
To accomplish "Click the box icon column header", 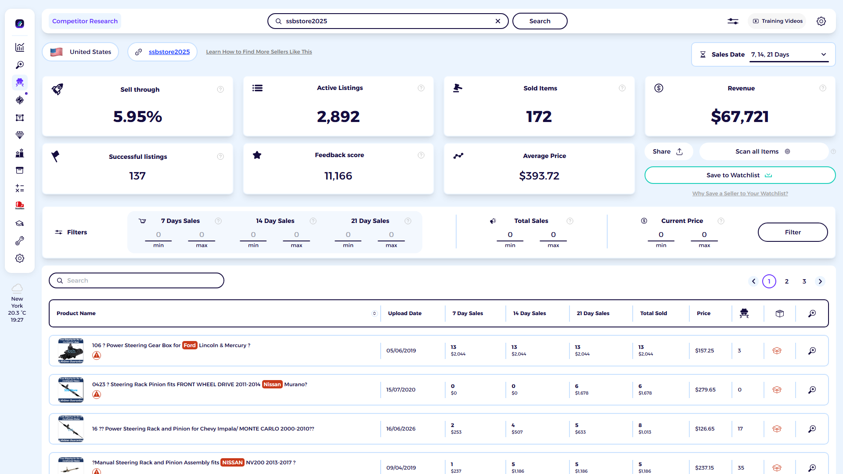I will click(x=780, y=313).
